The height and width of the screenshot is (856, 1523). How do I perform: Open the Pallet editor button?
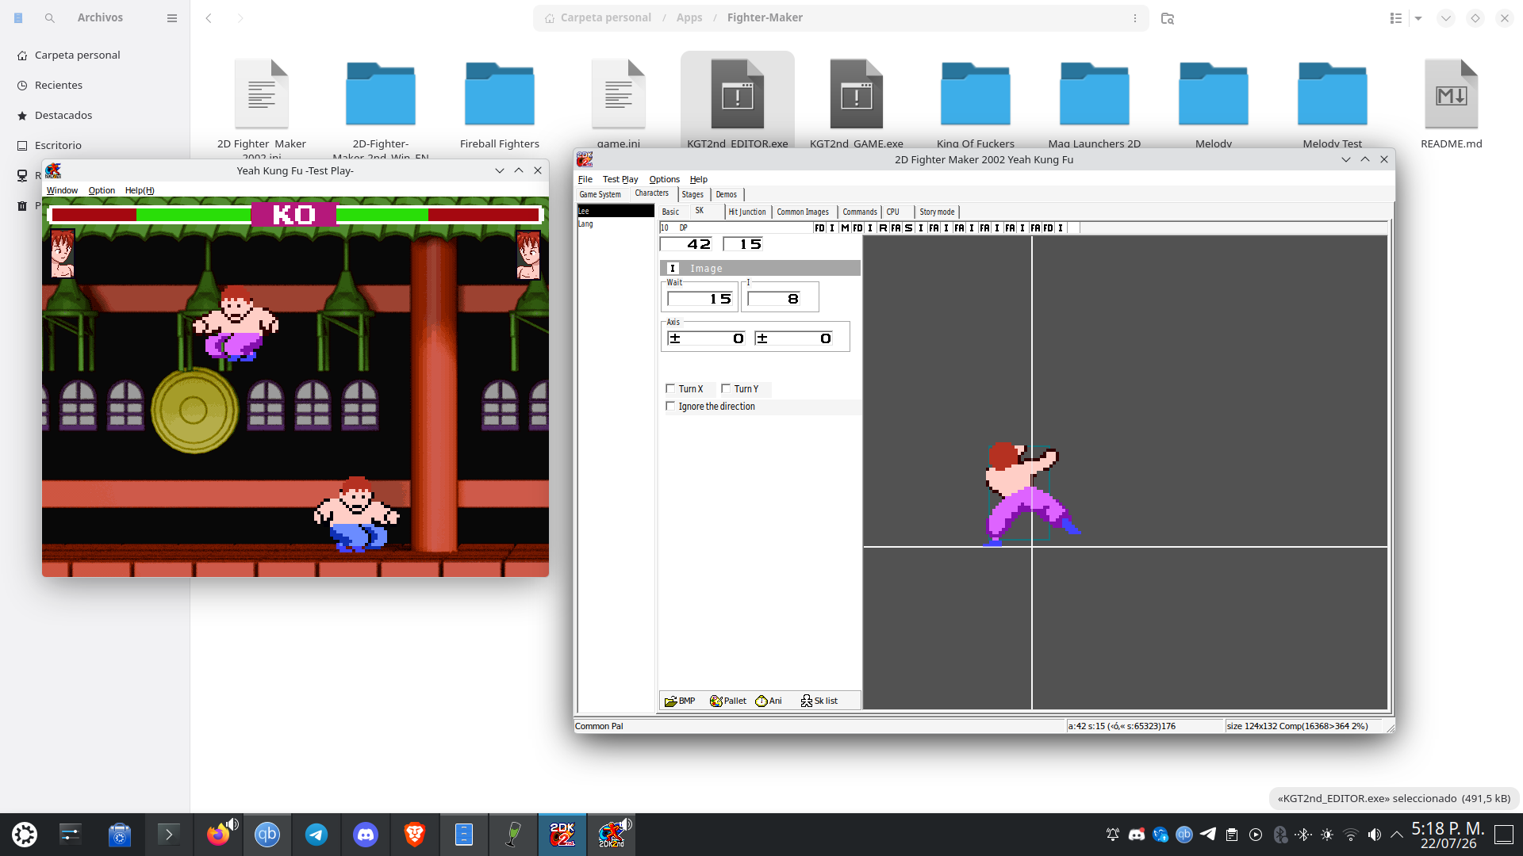pyautogui.click(x=728, y=701)
